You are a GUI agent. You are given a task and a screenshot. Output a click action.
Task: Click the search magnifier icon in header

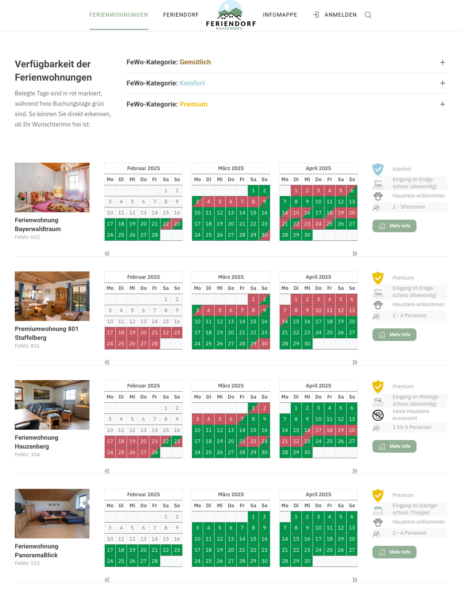(x=368, y=15)
